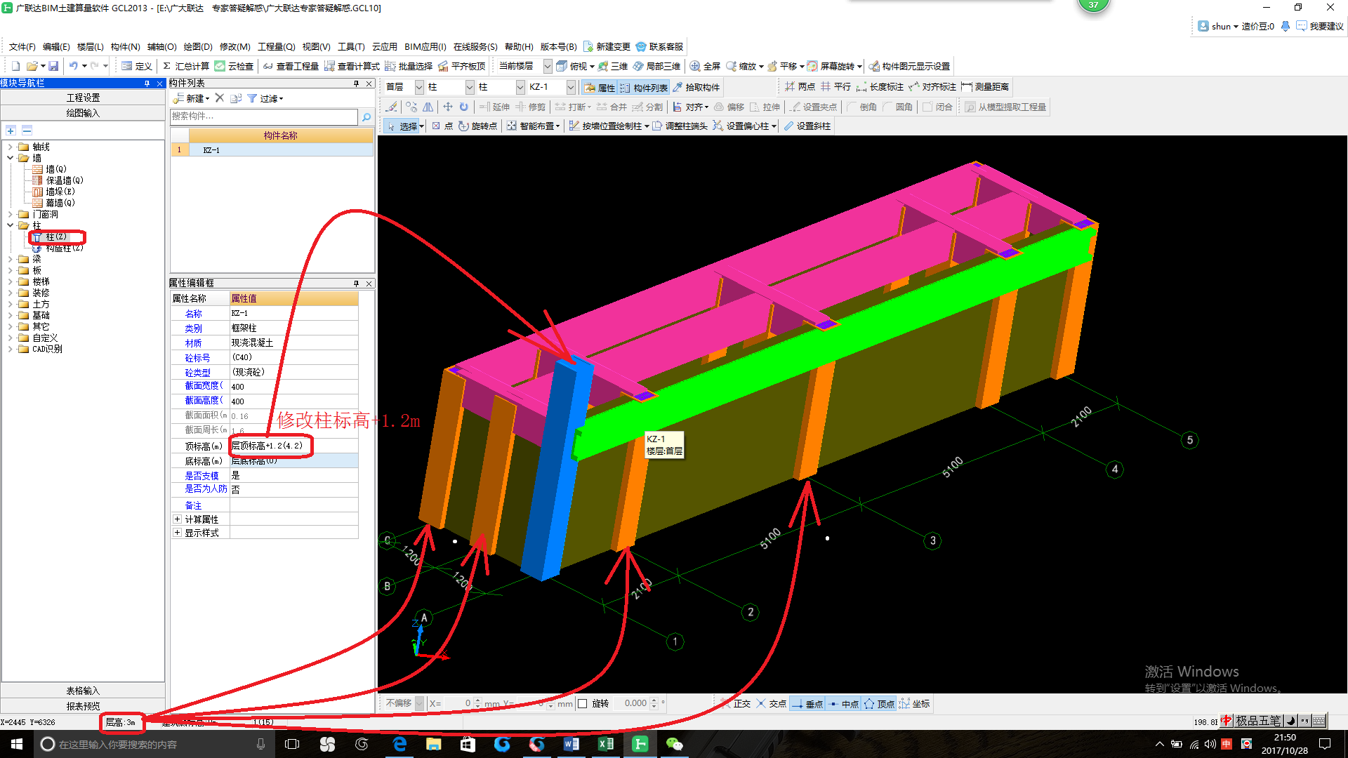Expand 计算属性 property group
The image size is (1348, 758).
pyautogui.click(x=177, y=519)
